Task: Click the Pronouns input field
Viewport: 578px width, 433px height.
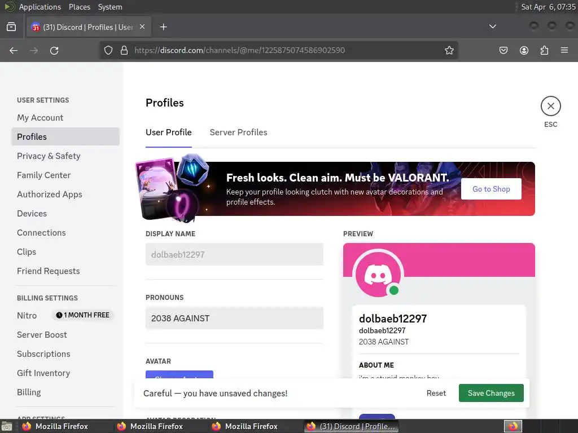Action: pos(234,318)
